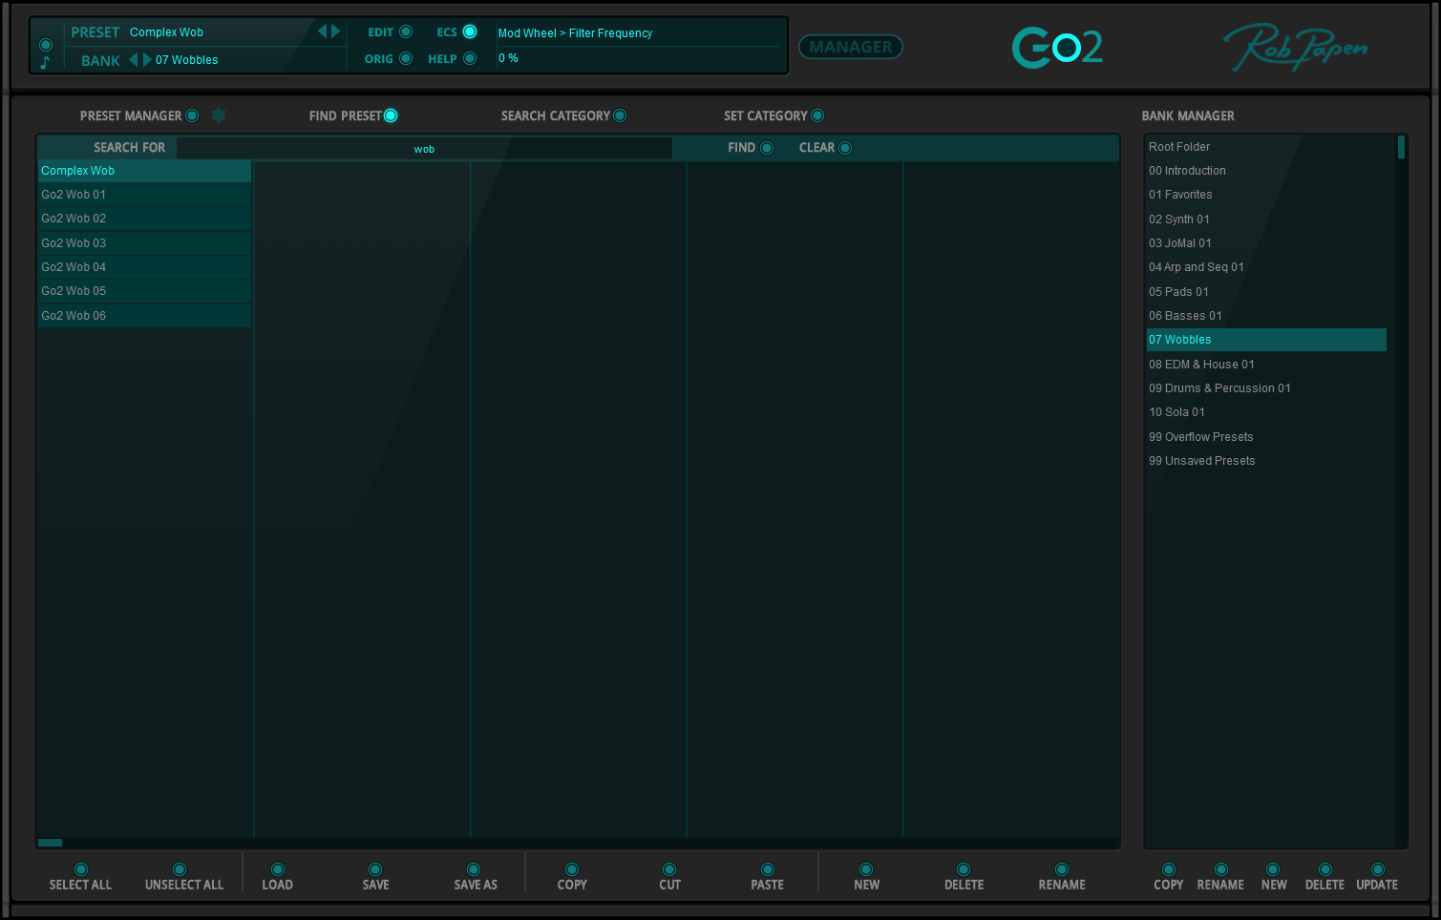
Task: Click the Bank Manager RENAME button
Action: 1221,869
